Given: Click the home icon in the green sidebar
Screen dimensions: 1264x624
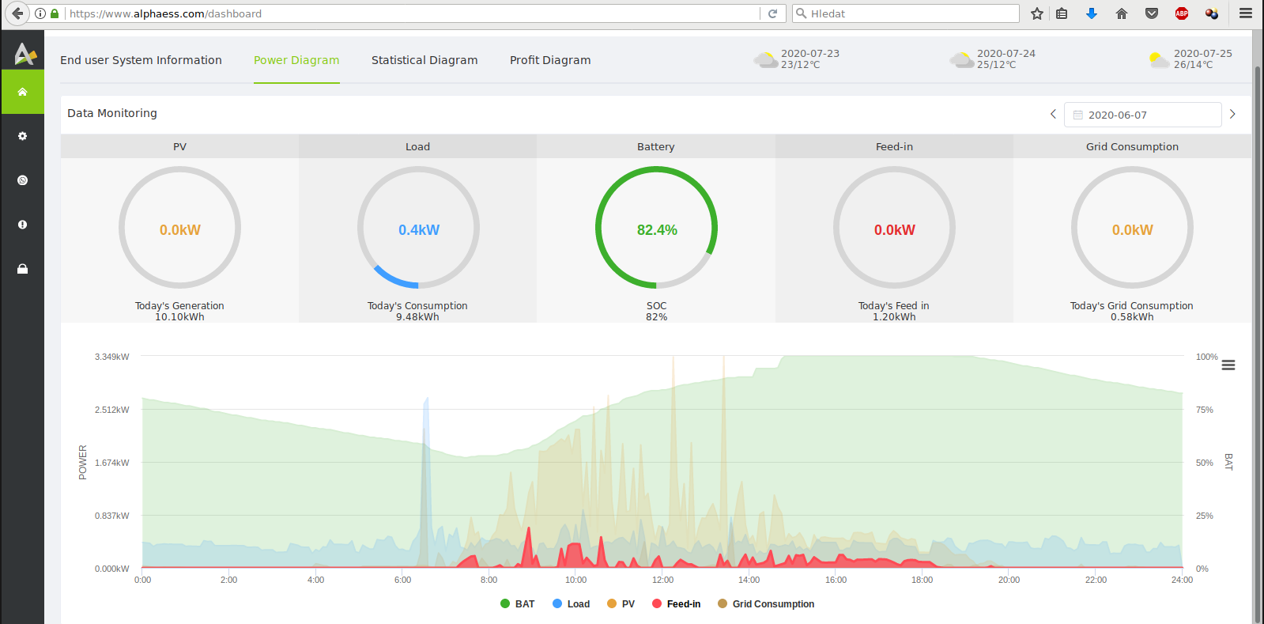Looking at the screenshot, I should pyautogui.click(x=22, y=92).
